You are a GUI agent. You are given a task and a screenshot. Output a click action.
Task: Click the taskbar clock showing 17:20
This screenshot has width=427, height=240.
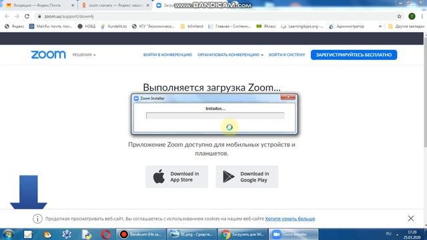point(412,235)
